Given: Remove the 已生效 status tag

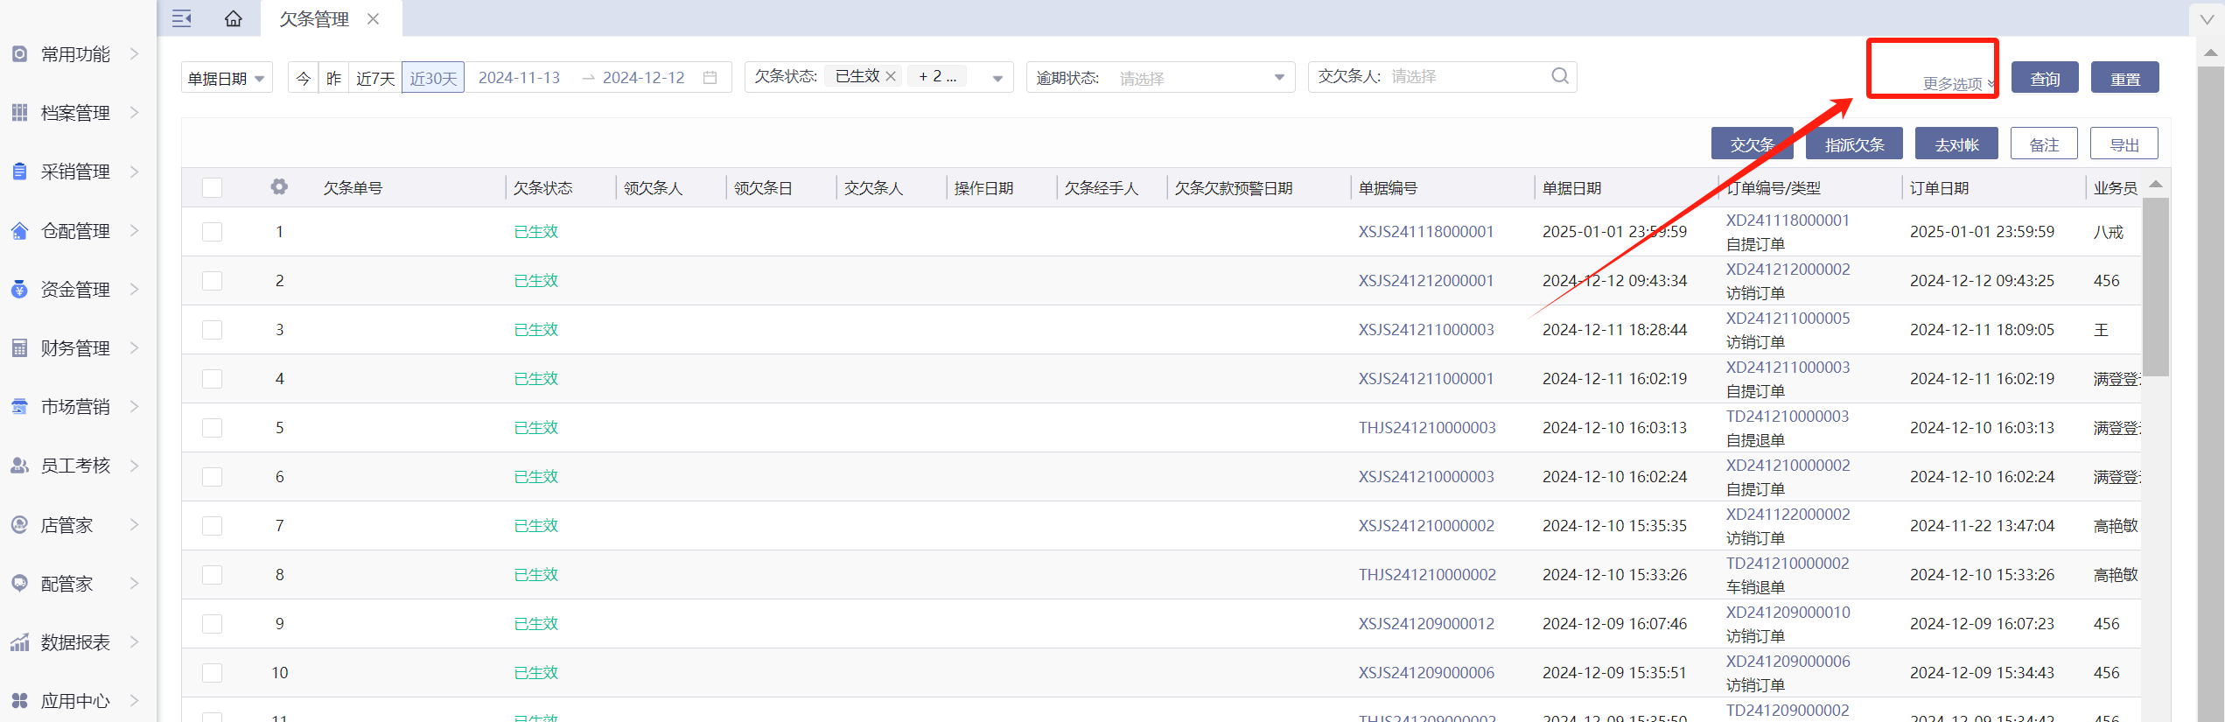Looking at the screenshot, I should coord(891,77).
